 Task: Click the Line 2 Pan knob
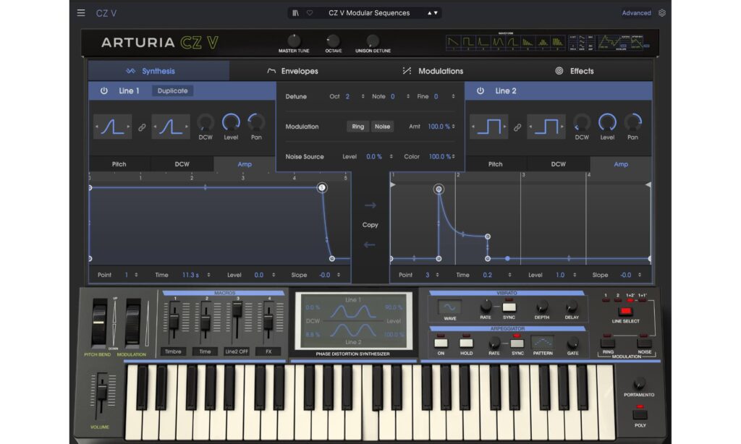632,123
